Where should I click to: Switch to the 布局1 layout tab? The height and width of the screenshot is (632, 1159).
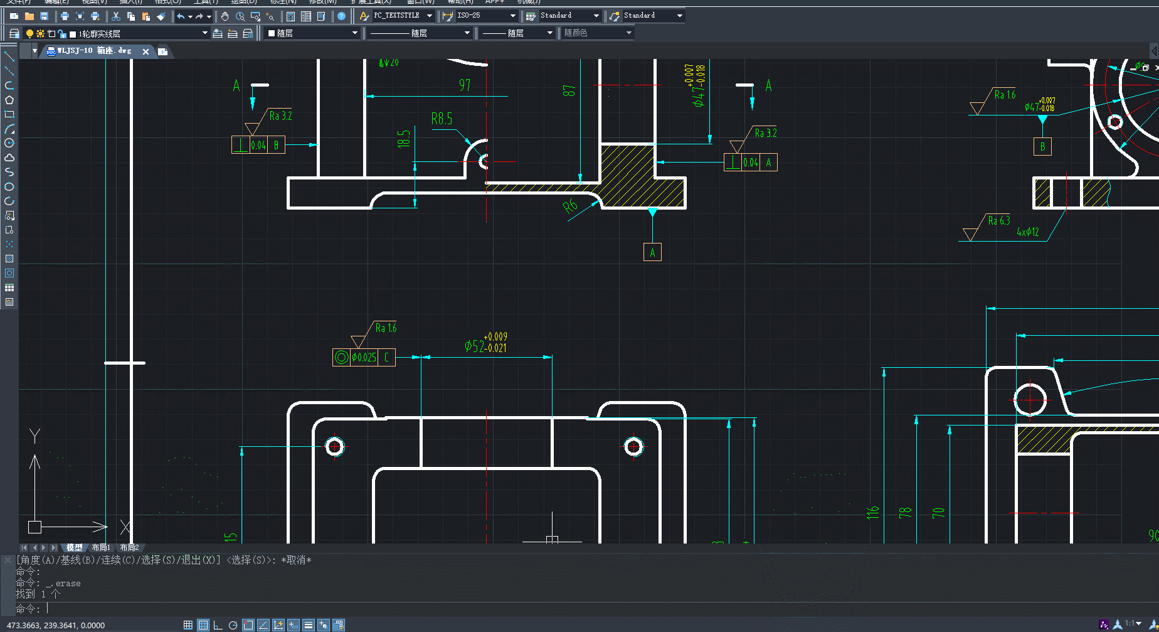(x=101, y=547)
